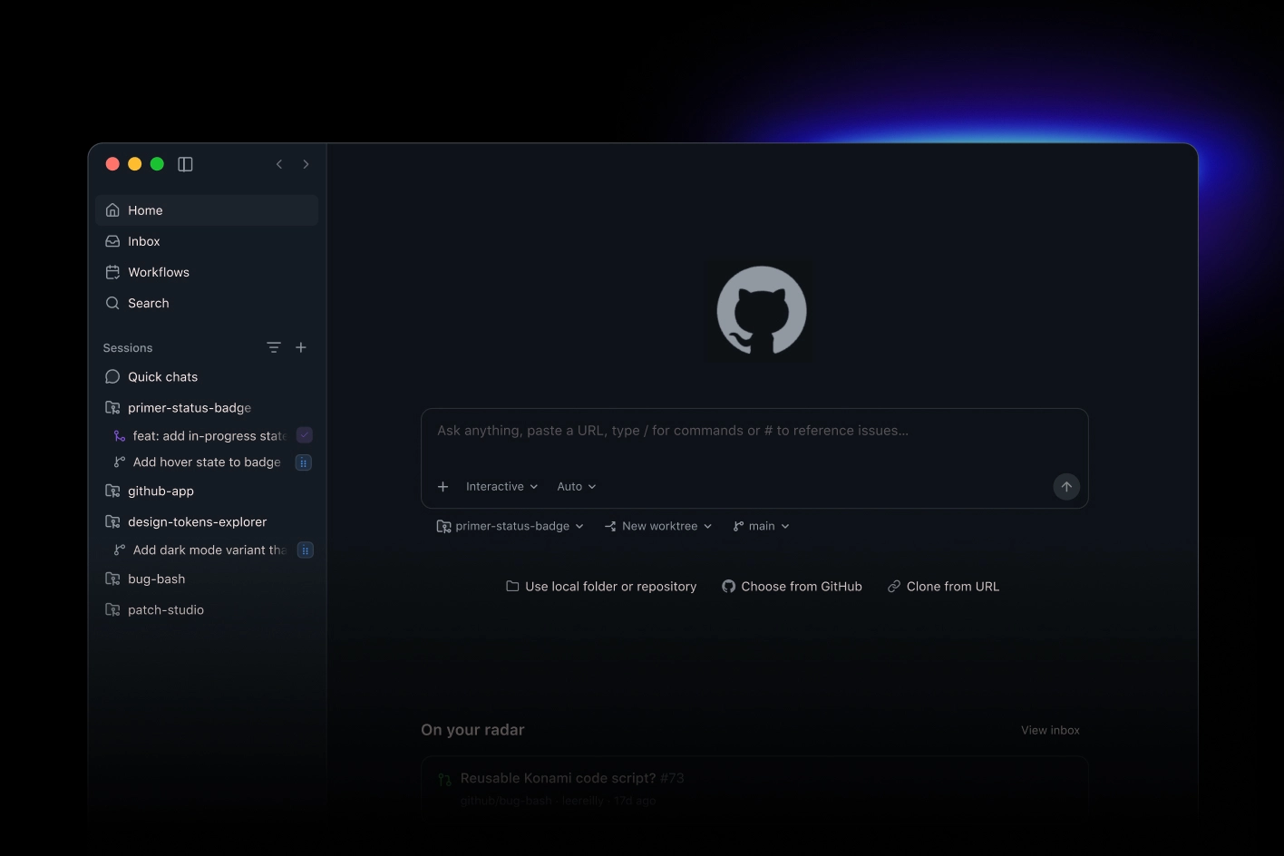Click the Search magnifier icon
The image size is (1284, 856).
pos(112,303)
